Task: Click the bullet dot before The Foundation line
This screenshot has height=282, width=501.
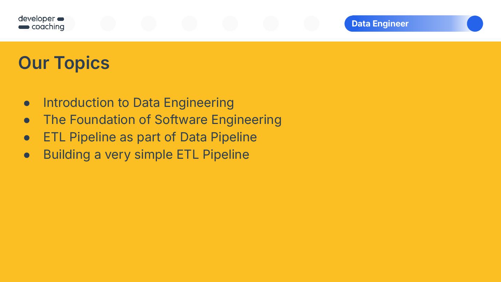Action: pos(27,120)
